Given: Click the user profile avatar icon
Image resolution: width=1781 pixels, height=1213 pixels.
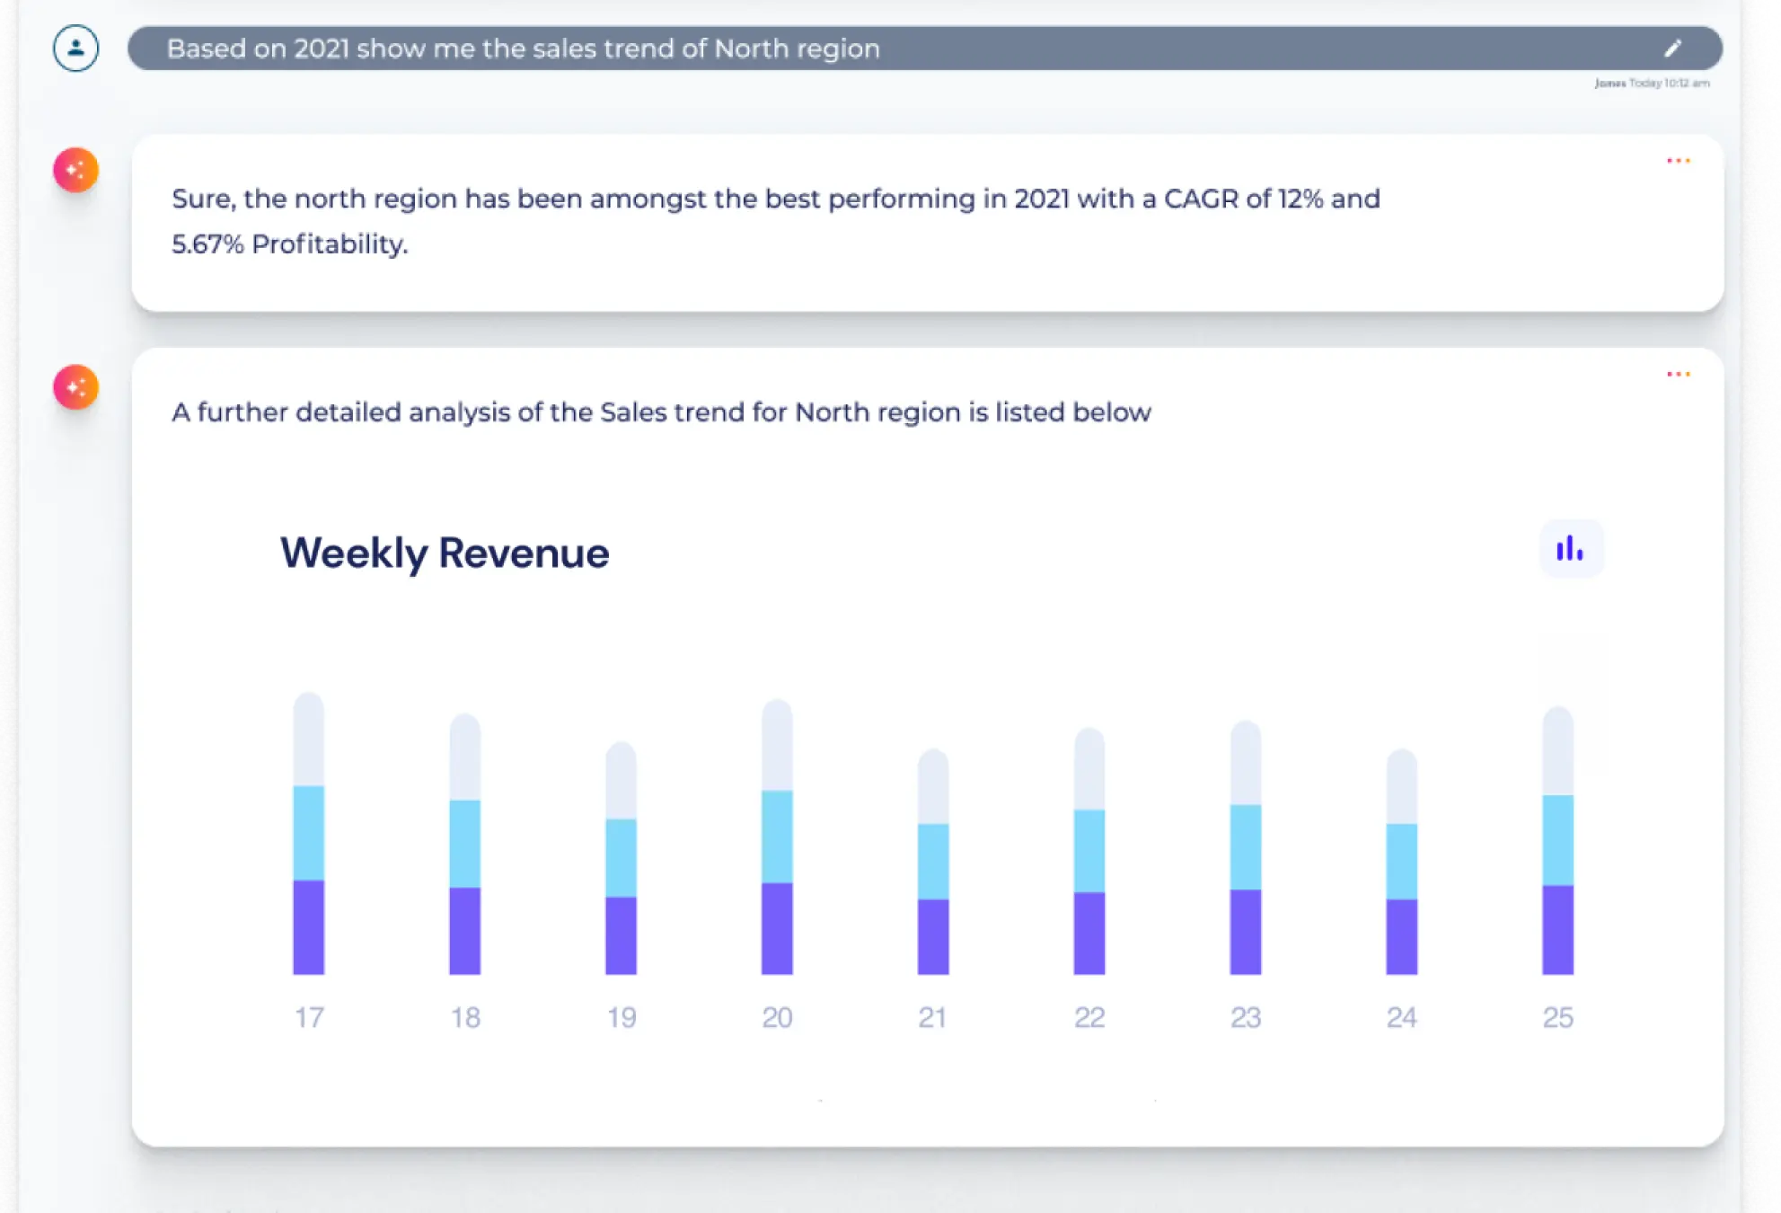Looking at the screenshot, I should click(x=75, y=49).
